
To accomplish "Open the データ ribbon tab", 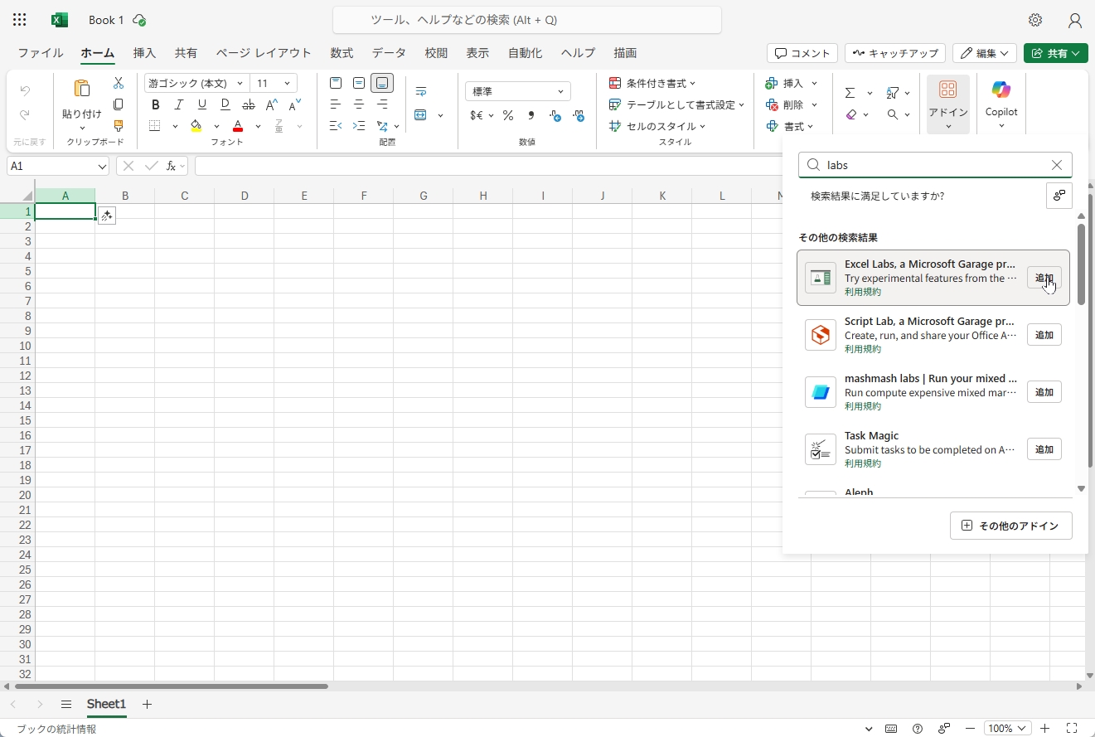I will [x=389, y=53].
